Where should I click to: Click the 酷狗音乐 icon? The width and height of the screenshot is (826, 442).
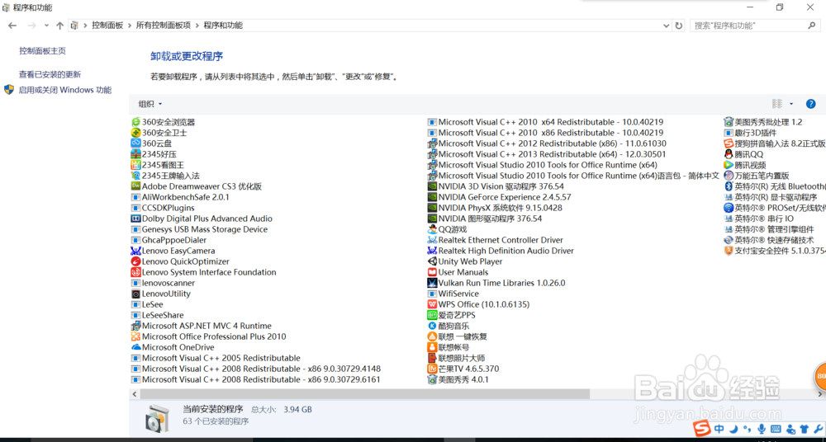432,326
